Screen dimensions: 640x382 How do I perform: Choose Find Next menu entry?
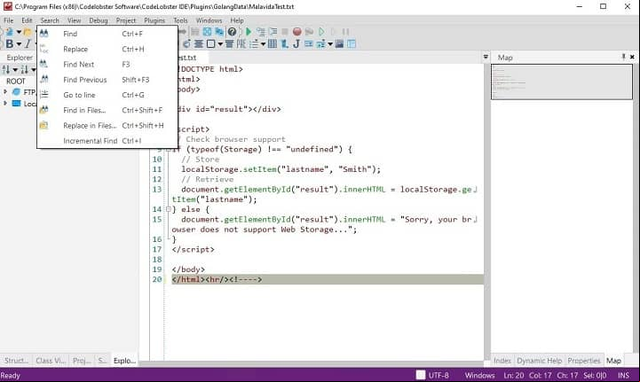[107, 65]
